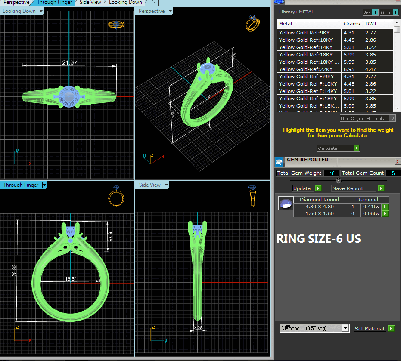Click the add viewport tab plus icon
The image size is (401, 361).
152,3
